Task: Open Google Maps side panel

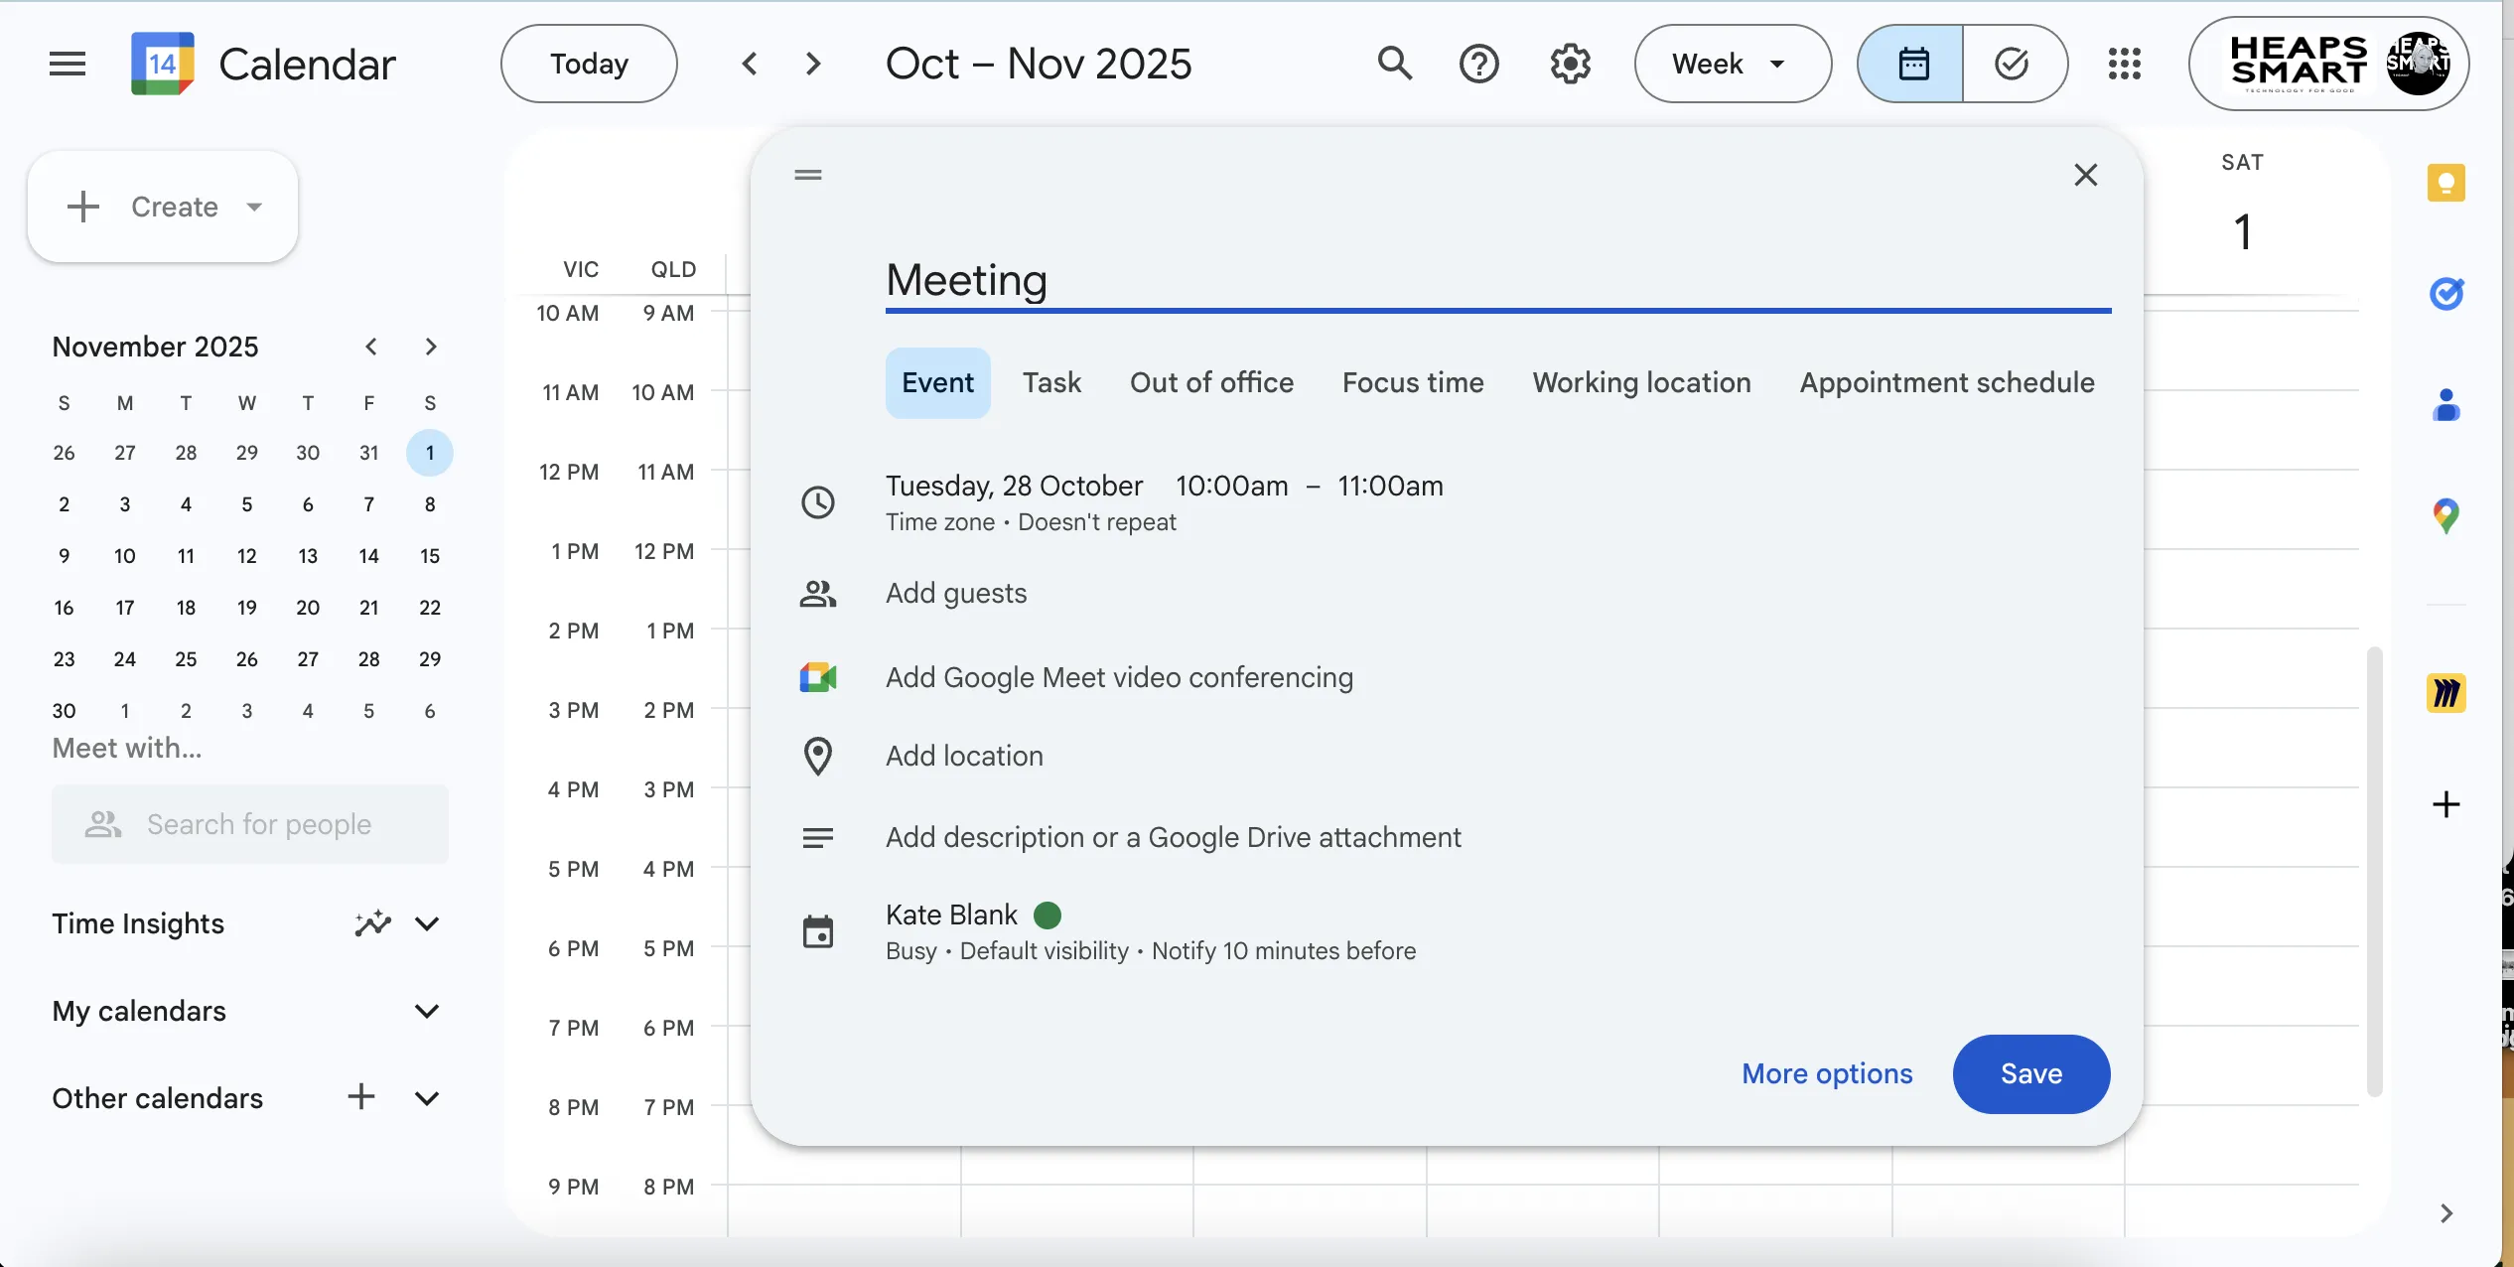Action: coord(2446,516)
